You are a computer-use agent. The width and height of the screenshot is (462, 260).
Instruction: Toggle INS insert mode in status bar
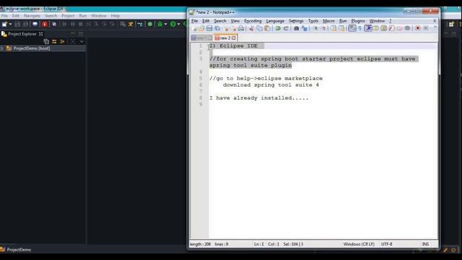[x=425, y=244]
